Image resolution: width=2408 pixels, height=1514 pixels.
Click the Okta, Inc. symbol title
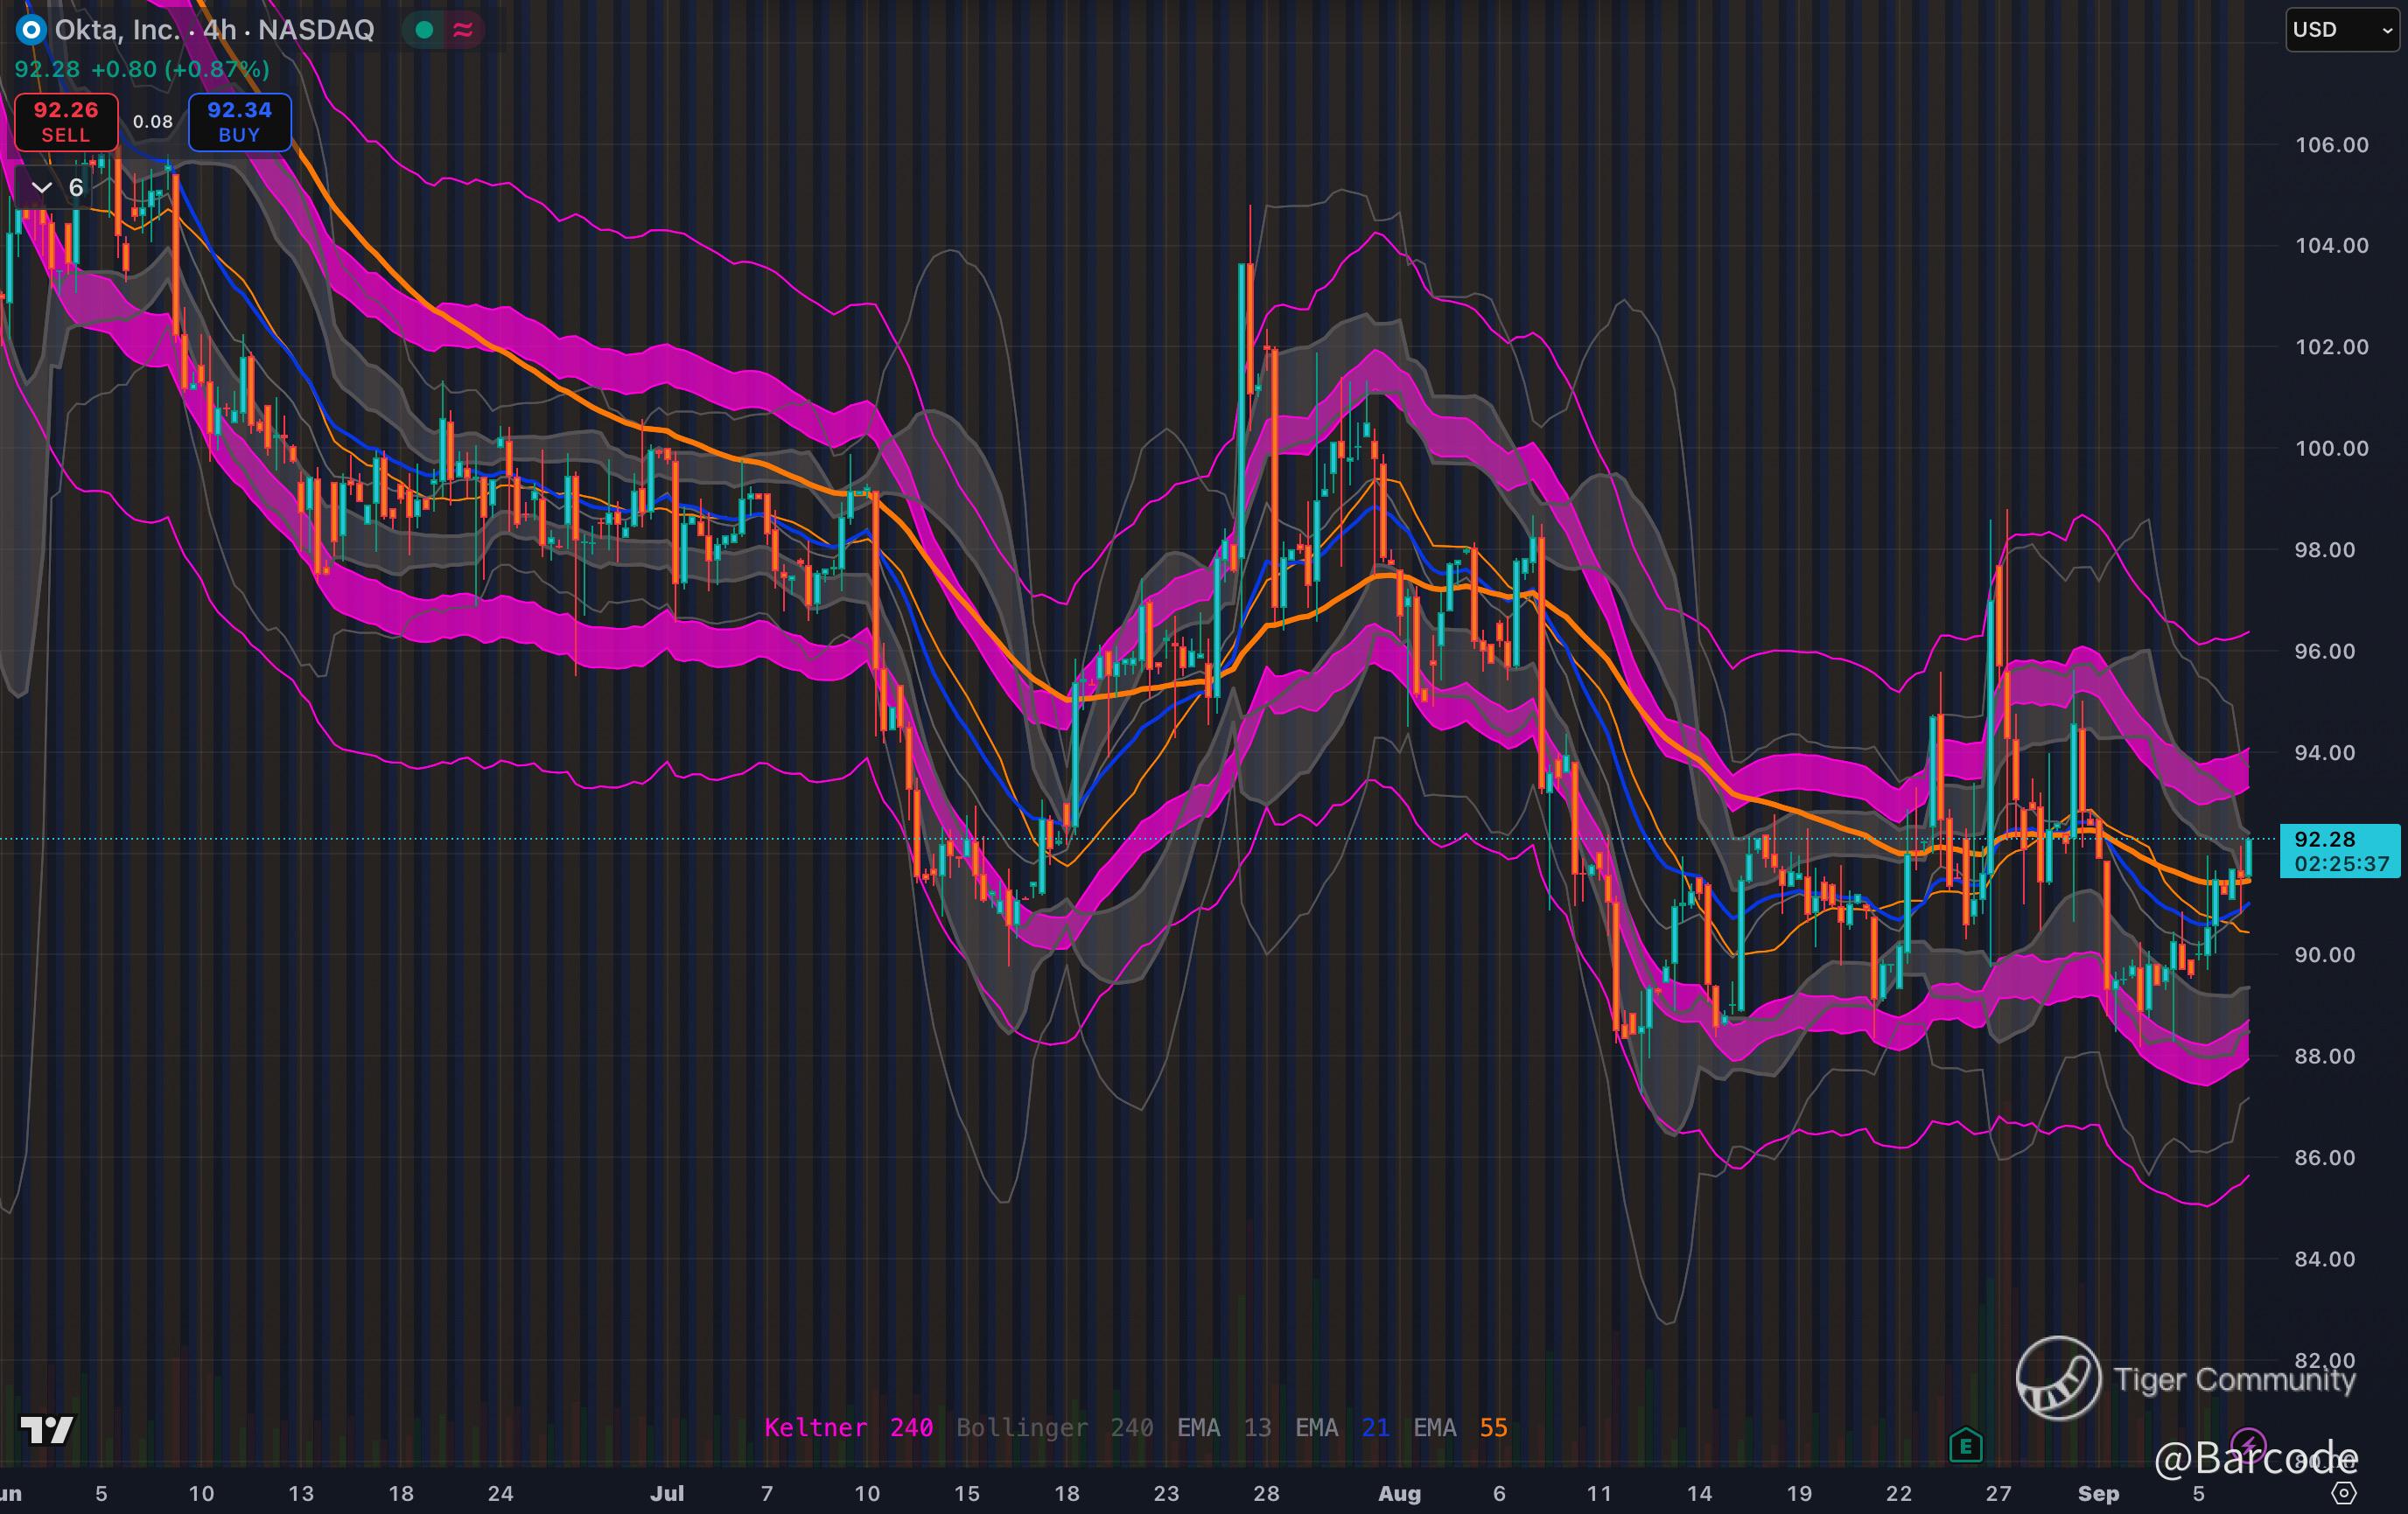point(116,30)
